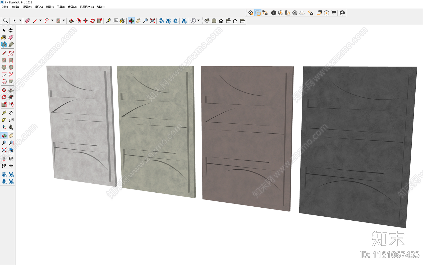Pick the Offset tool in the top toolbar
Viewport: 423px width, 265px height.
click(78, 21)
